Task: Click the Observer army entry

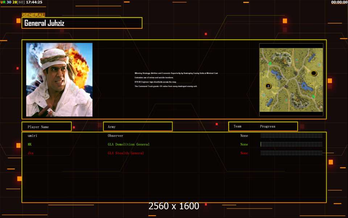Action: pos(115,136)
